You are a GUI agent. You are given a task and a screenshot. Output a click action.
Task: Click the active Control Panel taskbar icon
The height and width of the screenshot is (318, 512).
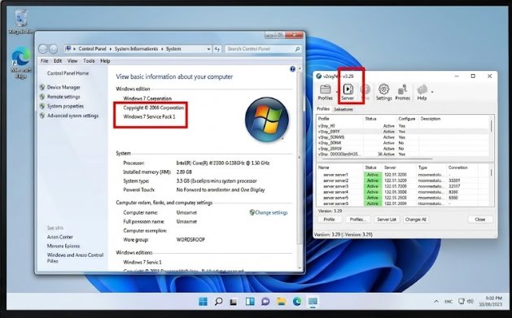tap(313, 302)
